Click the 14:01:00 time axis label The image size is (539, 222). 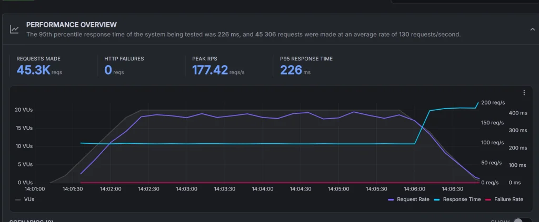point(35,189)
